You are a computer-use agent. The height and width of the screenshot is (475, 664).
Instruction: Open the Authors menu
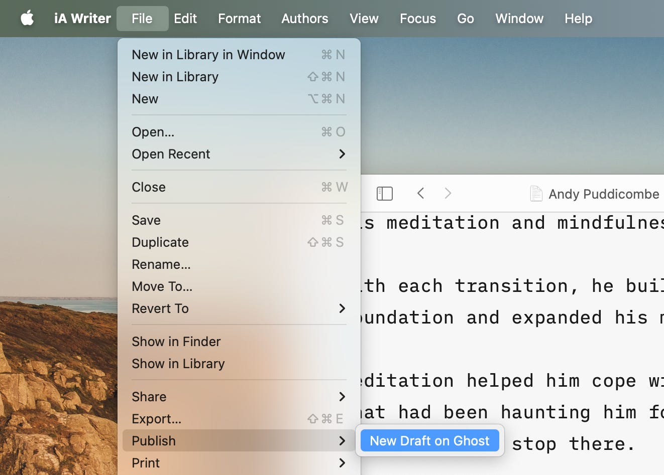305,19
